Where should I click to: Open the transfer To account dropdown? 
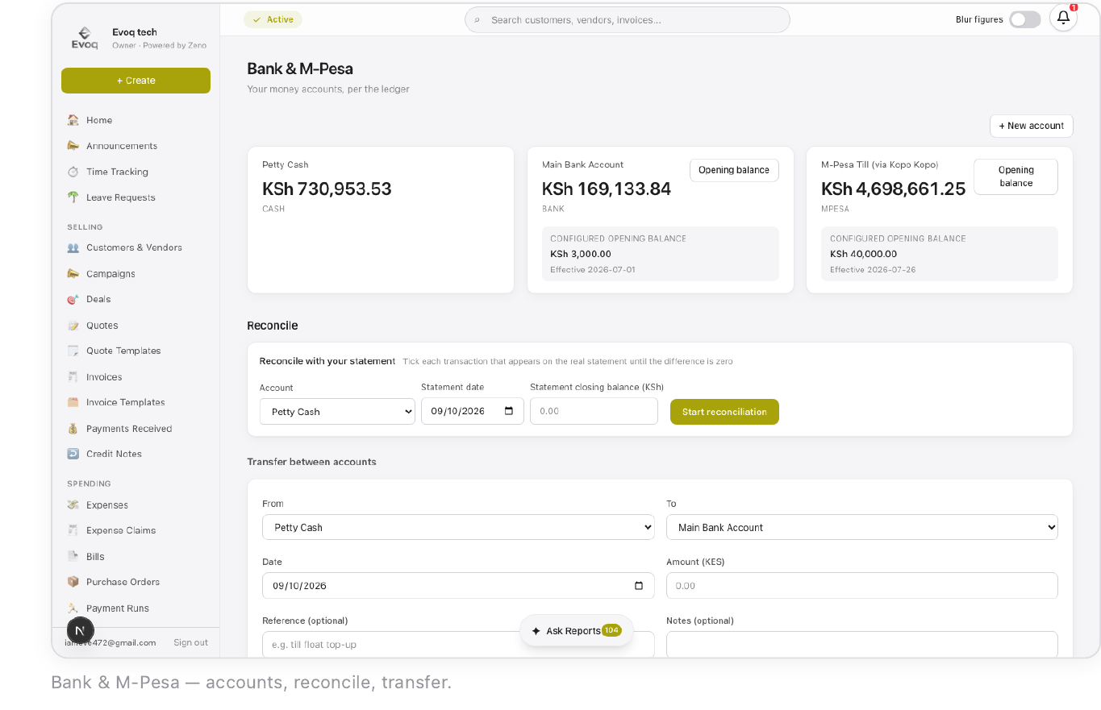click(861, 528)
